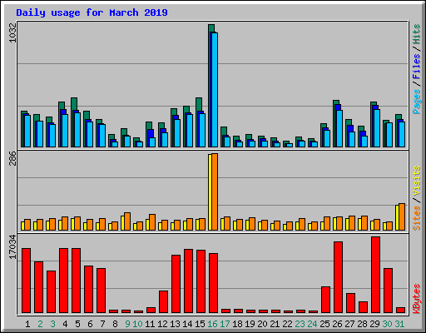426x333 pixels.
Task: Click the day 25 red KBytes bar
Action: (x=325, y=300)
